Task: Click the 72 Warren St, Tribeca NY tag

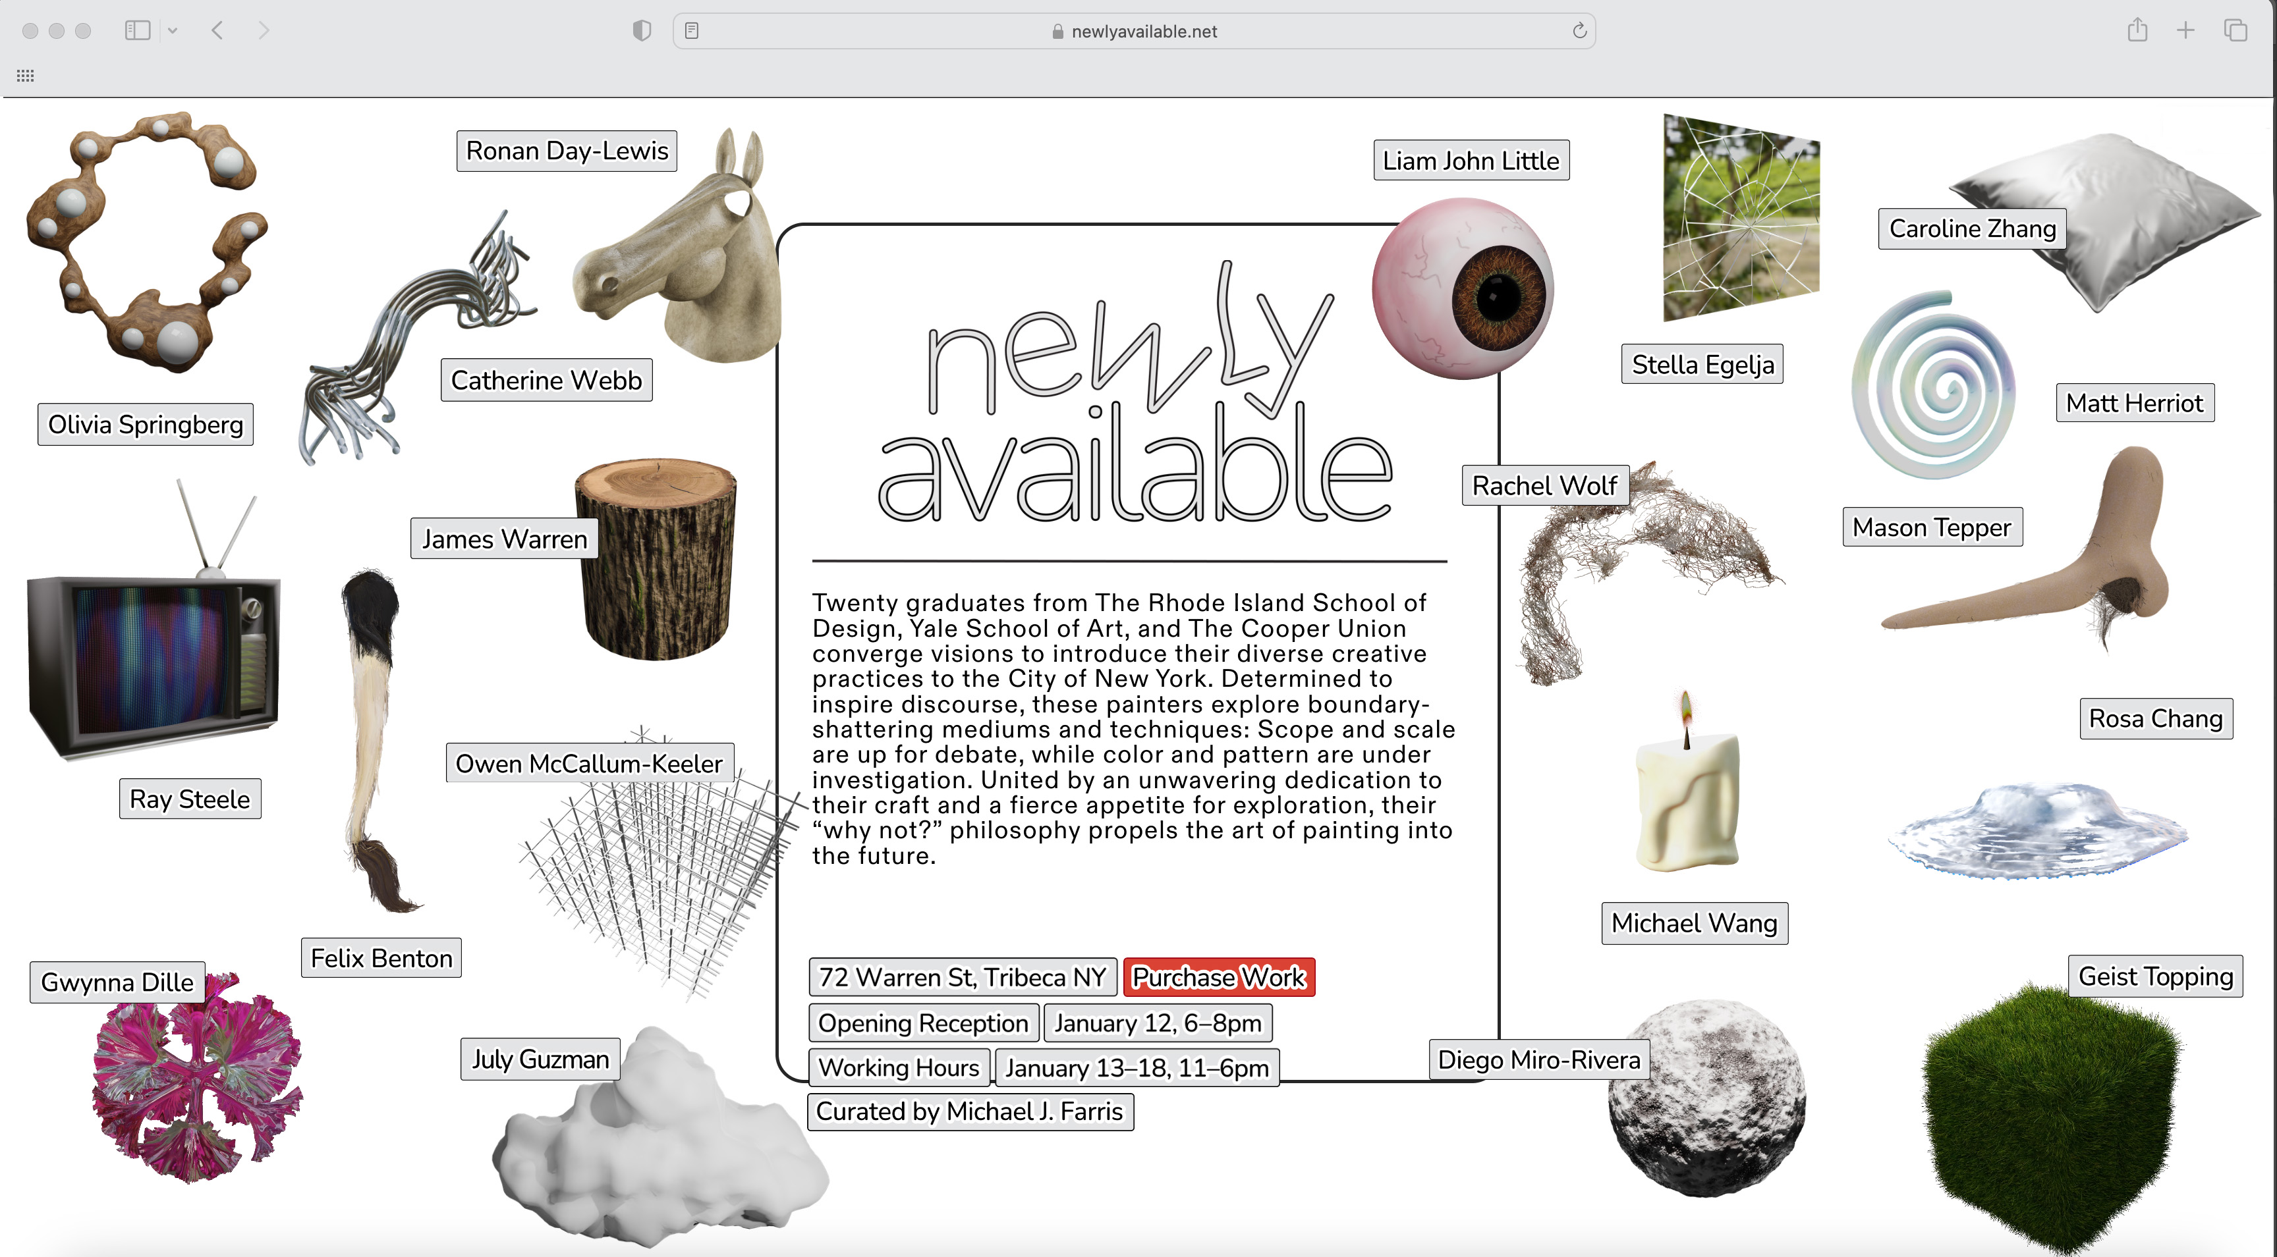Action: (x=963, y=977)
